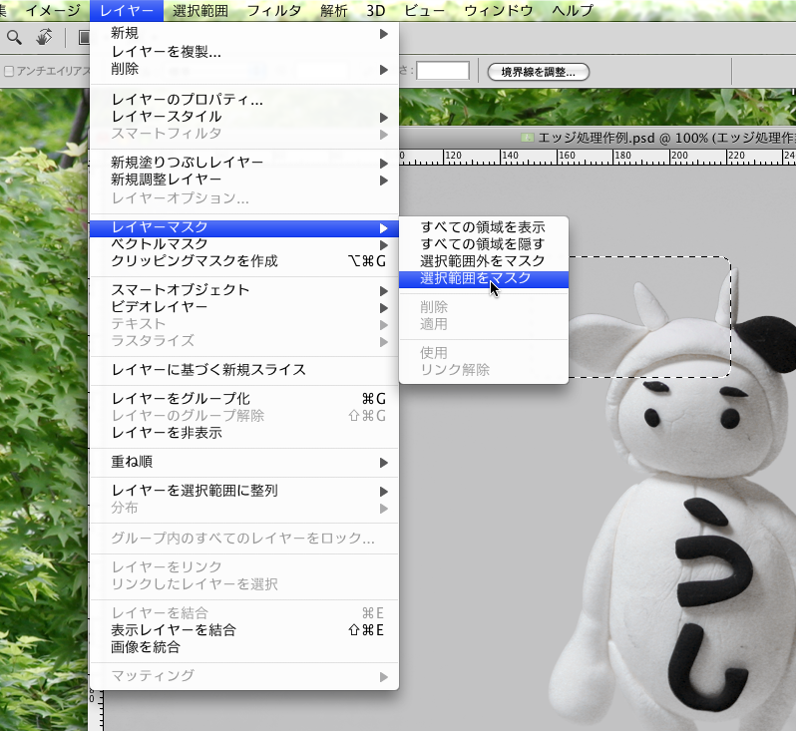Open the 解析 menu

pyautogui.click(x=333, y=11)
